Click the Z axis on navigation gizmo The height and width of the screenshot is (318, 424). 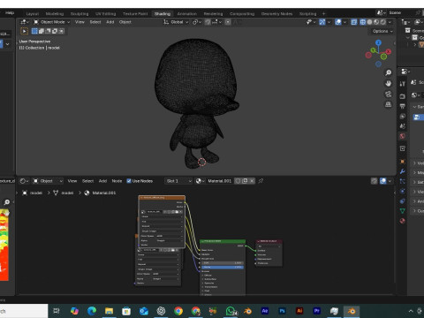[378, 42]
